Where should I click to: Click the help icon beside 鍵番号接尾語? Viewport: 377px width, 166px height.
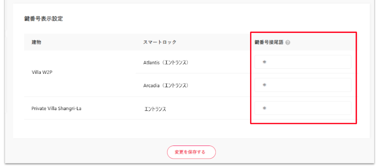(288, 43)
